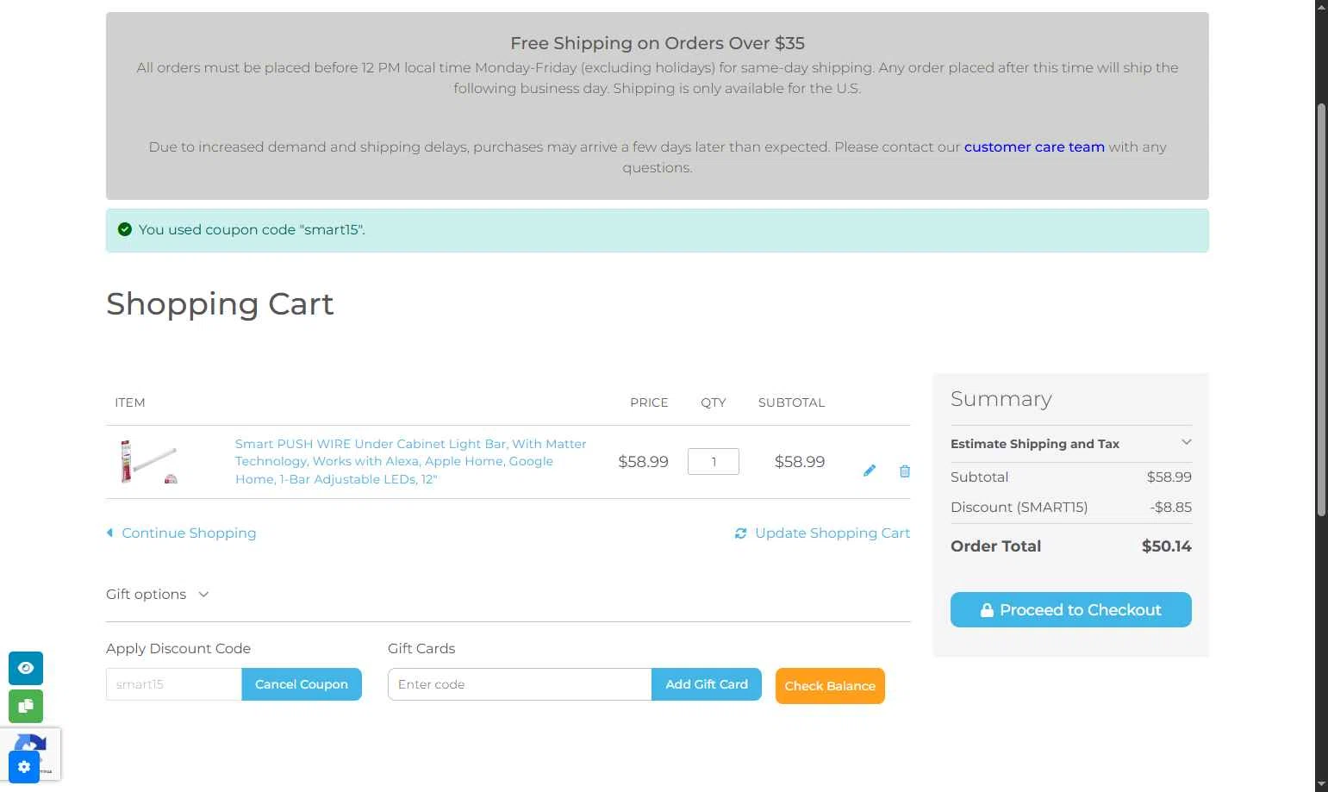Click the Shopping Cart heading
This screenshot has height=792, width=1328.
tap(220, 304)
